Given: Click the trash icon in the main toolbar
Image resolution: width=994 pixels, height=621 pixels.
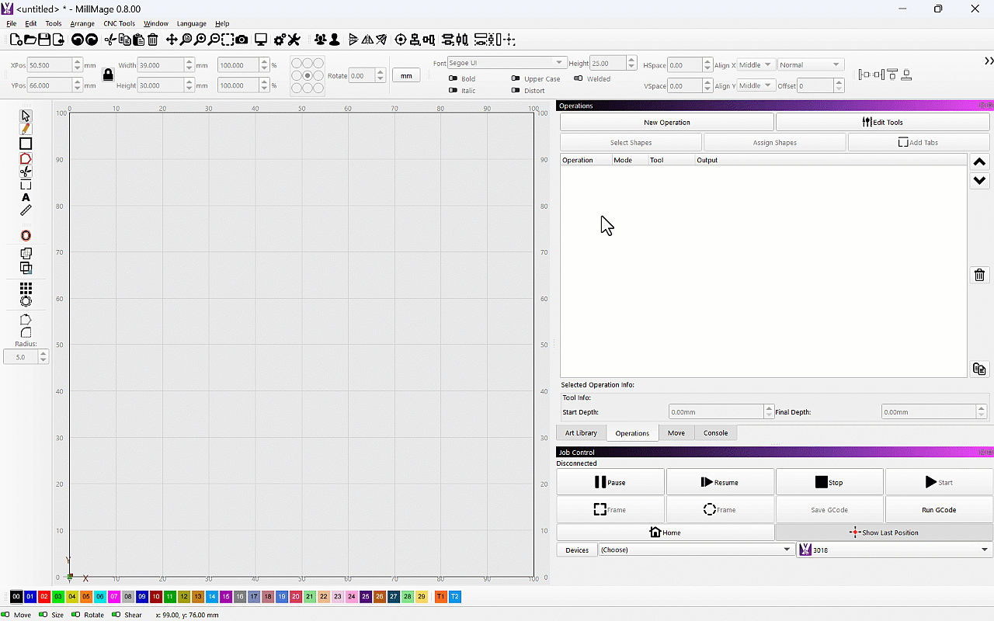Looking at the screenshot, I should (153, 40).
